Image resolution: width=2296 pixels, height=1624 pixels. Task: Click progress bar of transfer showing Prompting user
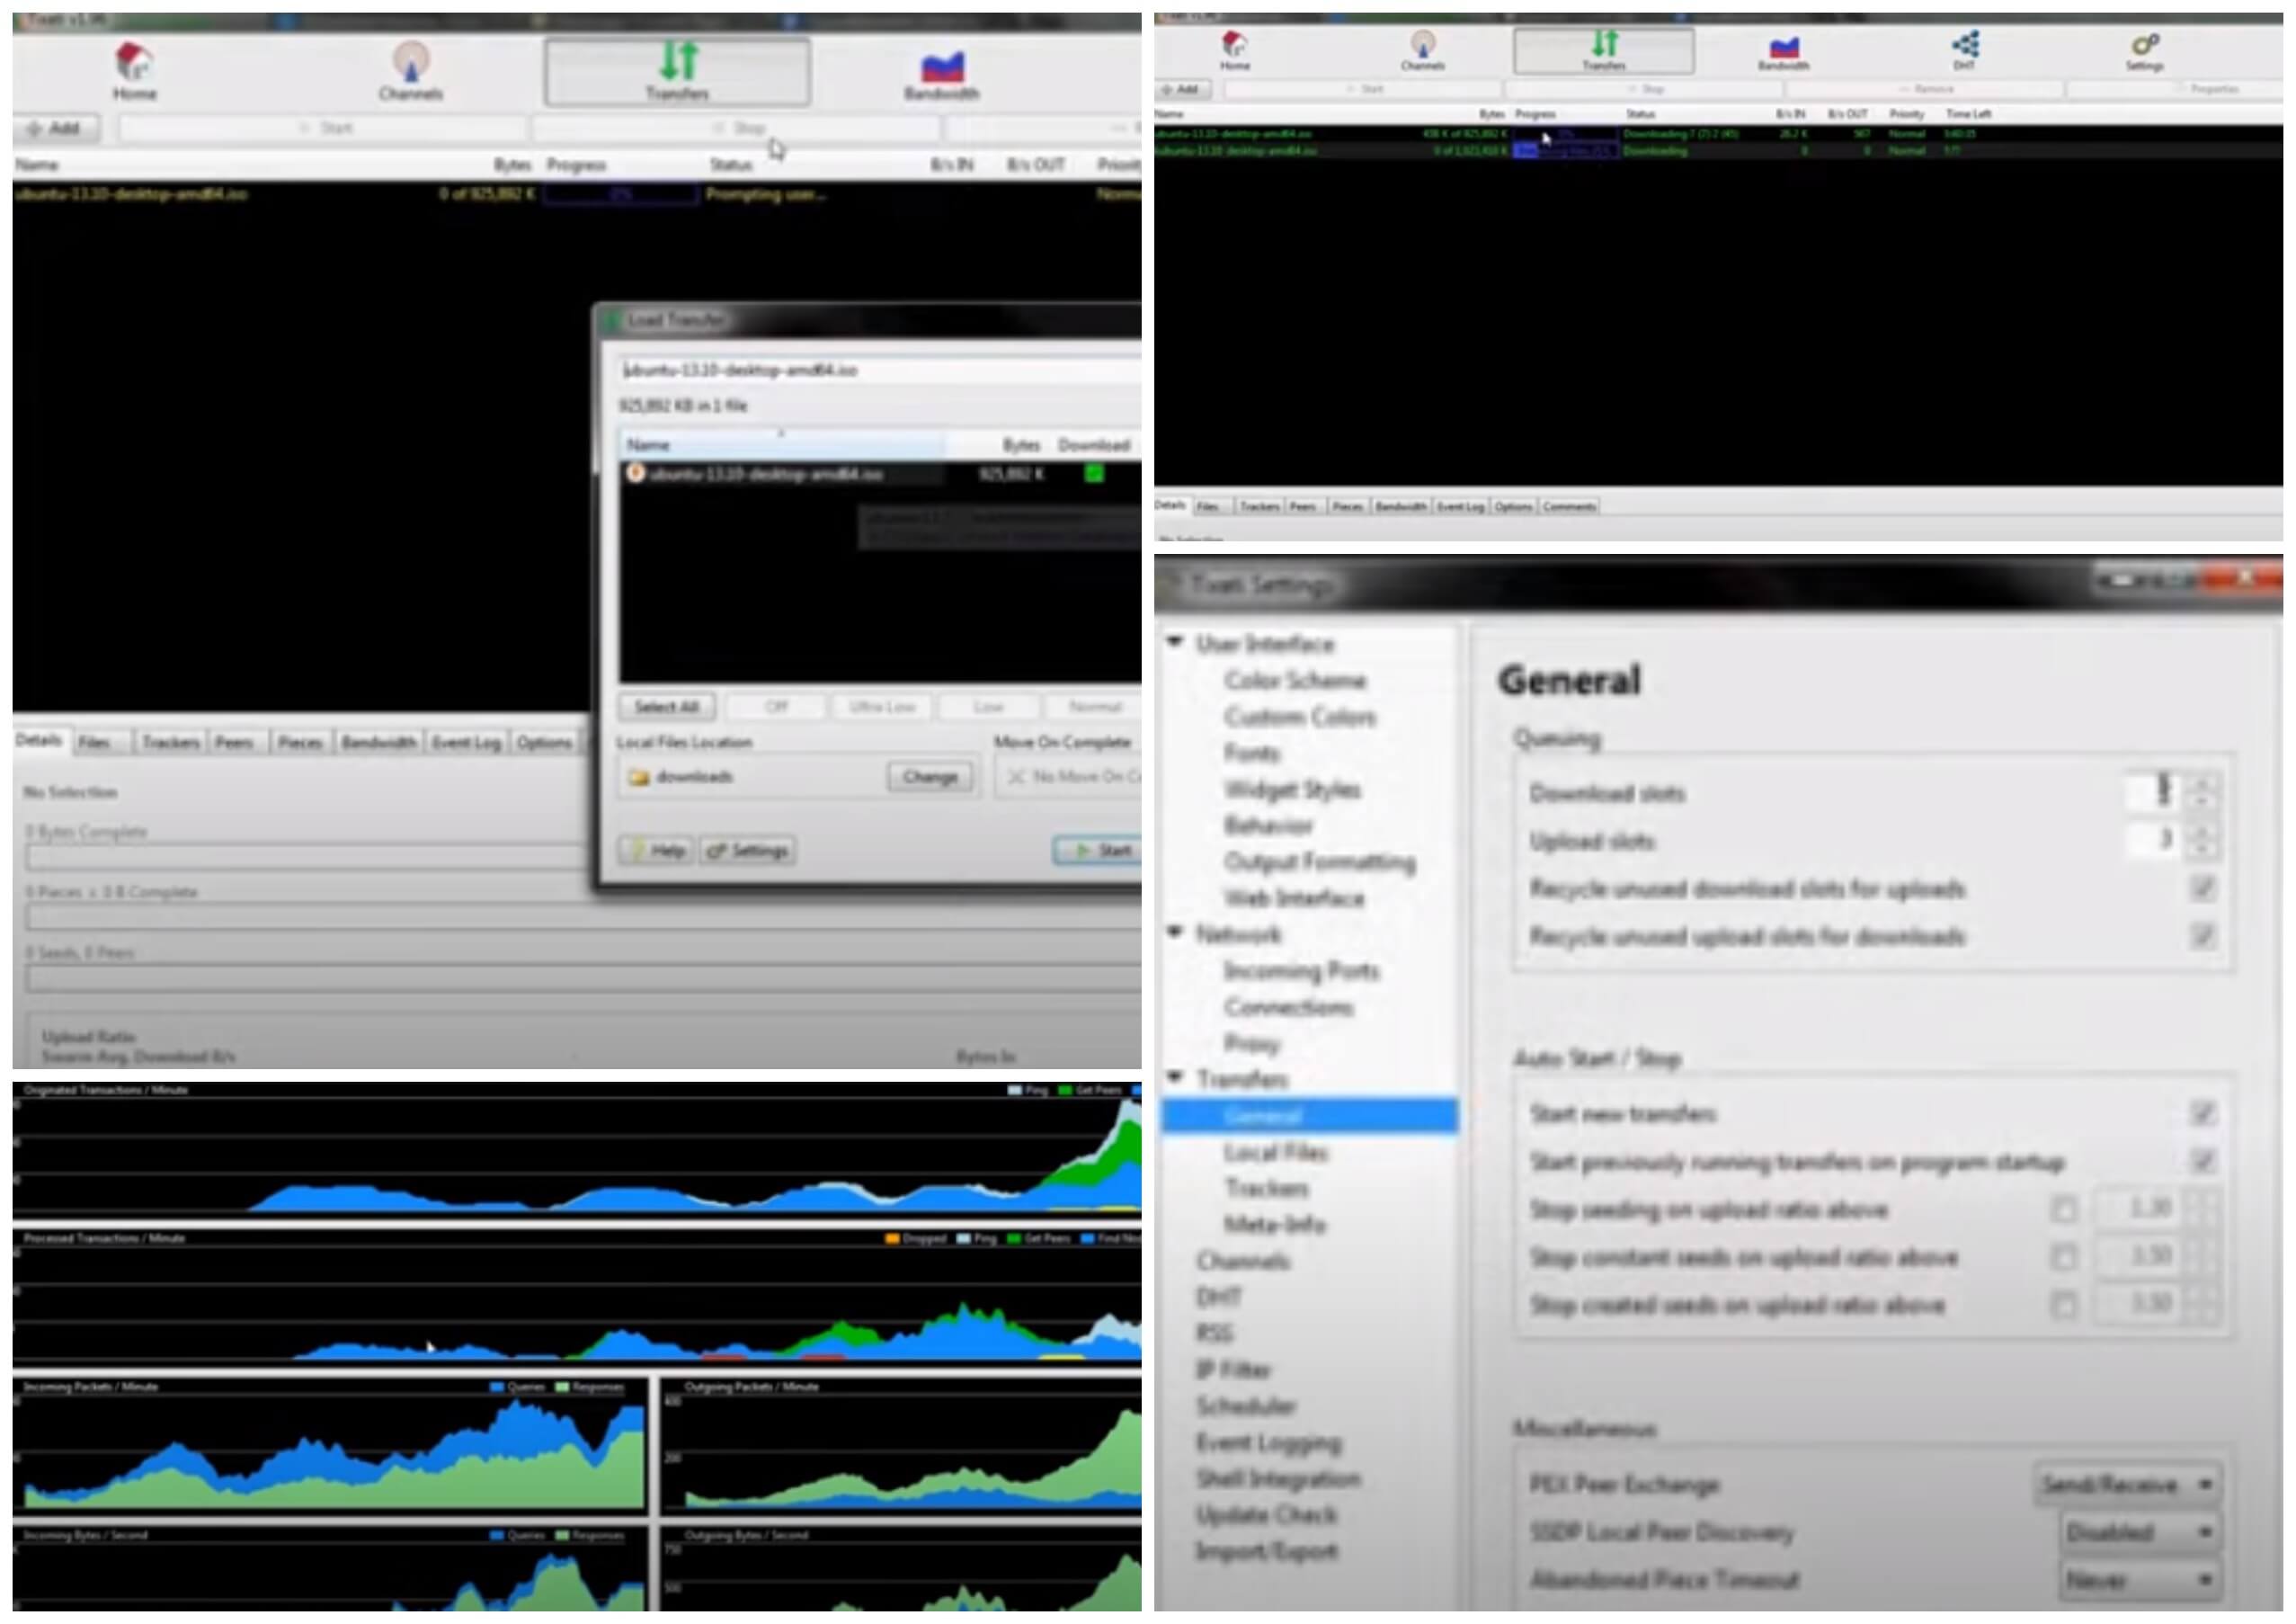(x=620, y=194)
